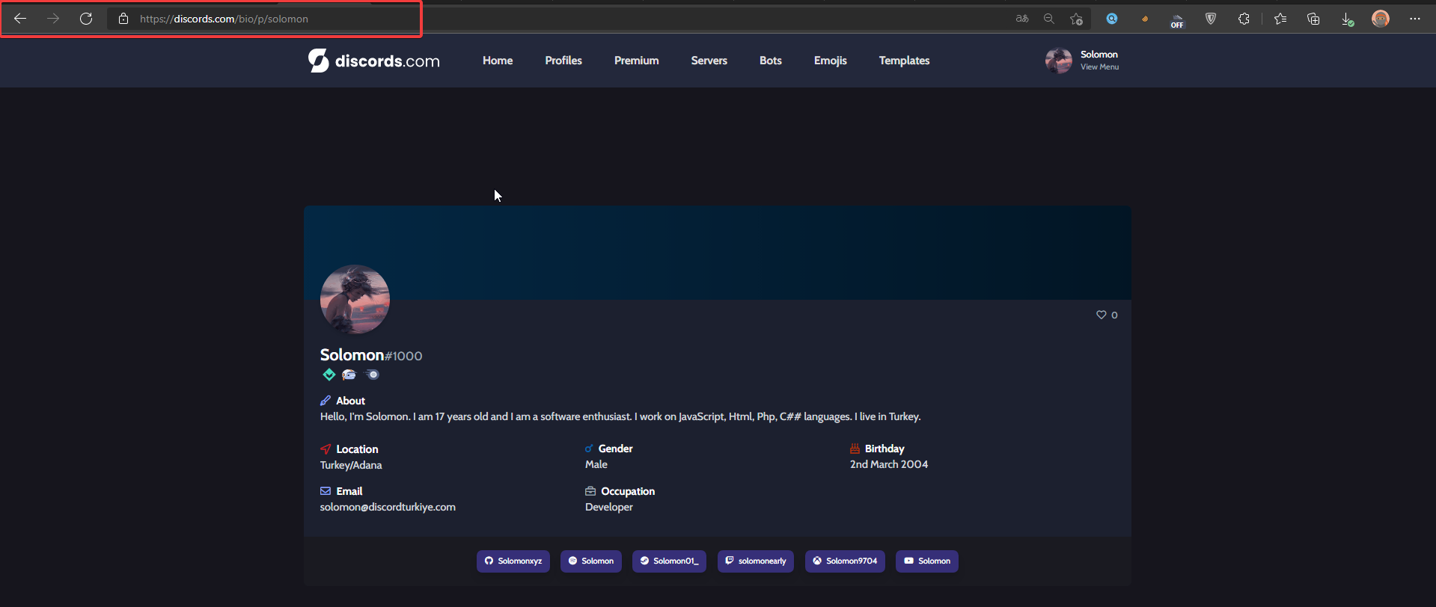1436x607 pixels.
Task: Open the Emojis nav item
Action: 831,61
